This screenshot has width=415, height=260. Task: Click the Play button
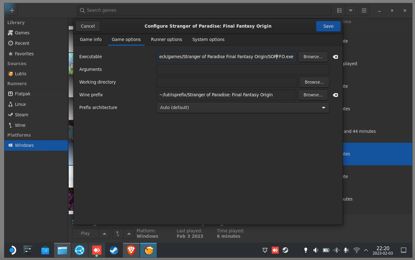point(85,233)
